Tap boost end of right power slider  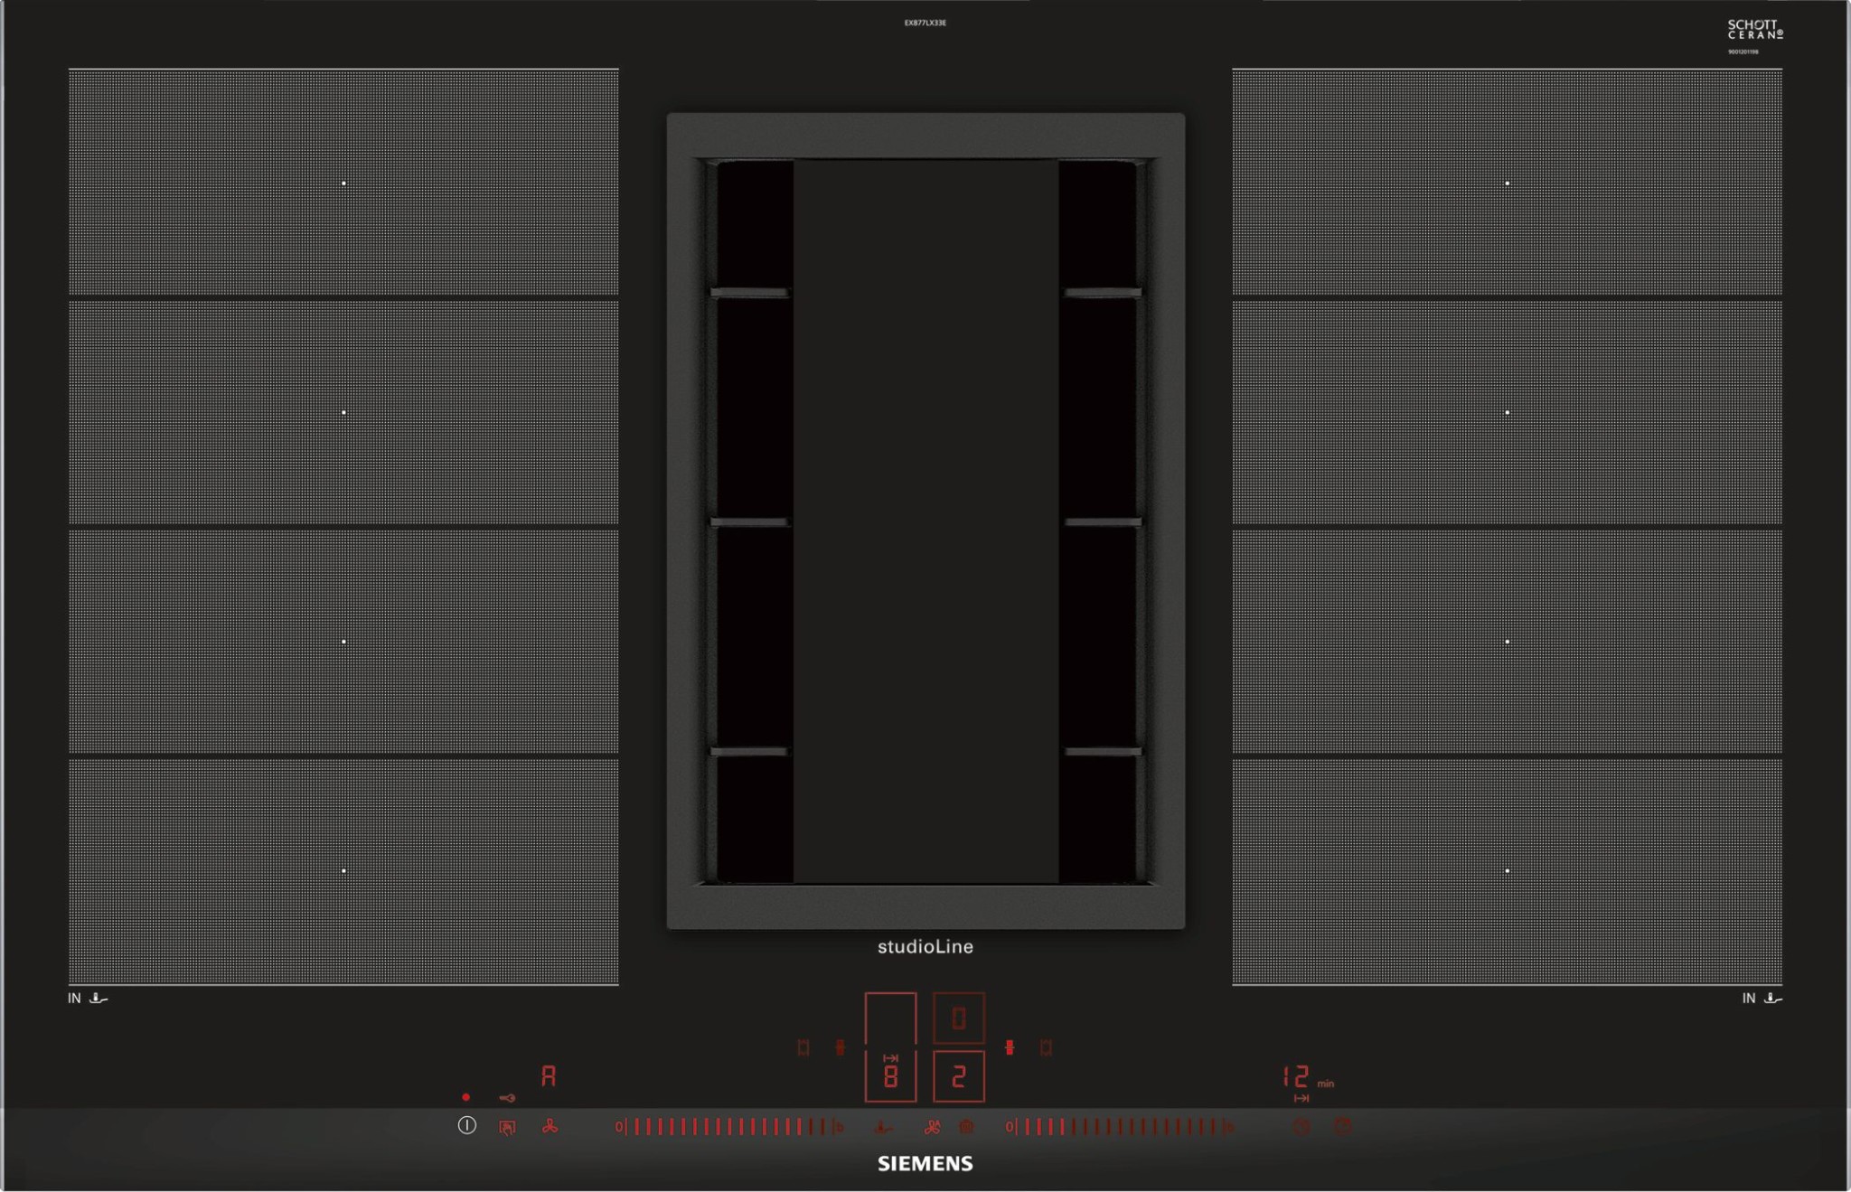pyautogui.click(x=1227, y=1127)
